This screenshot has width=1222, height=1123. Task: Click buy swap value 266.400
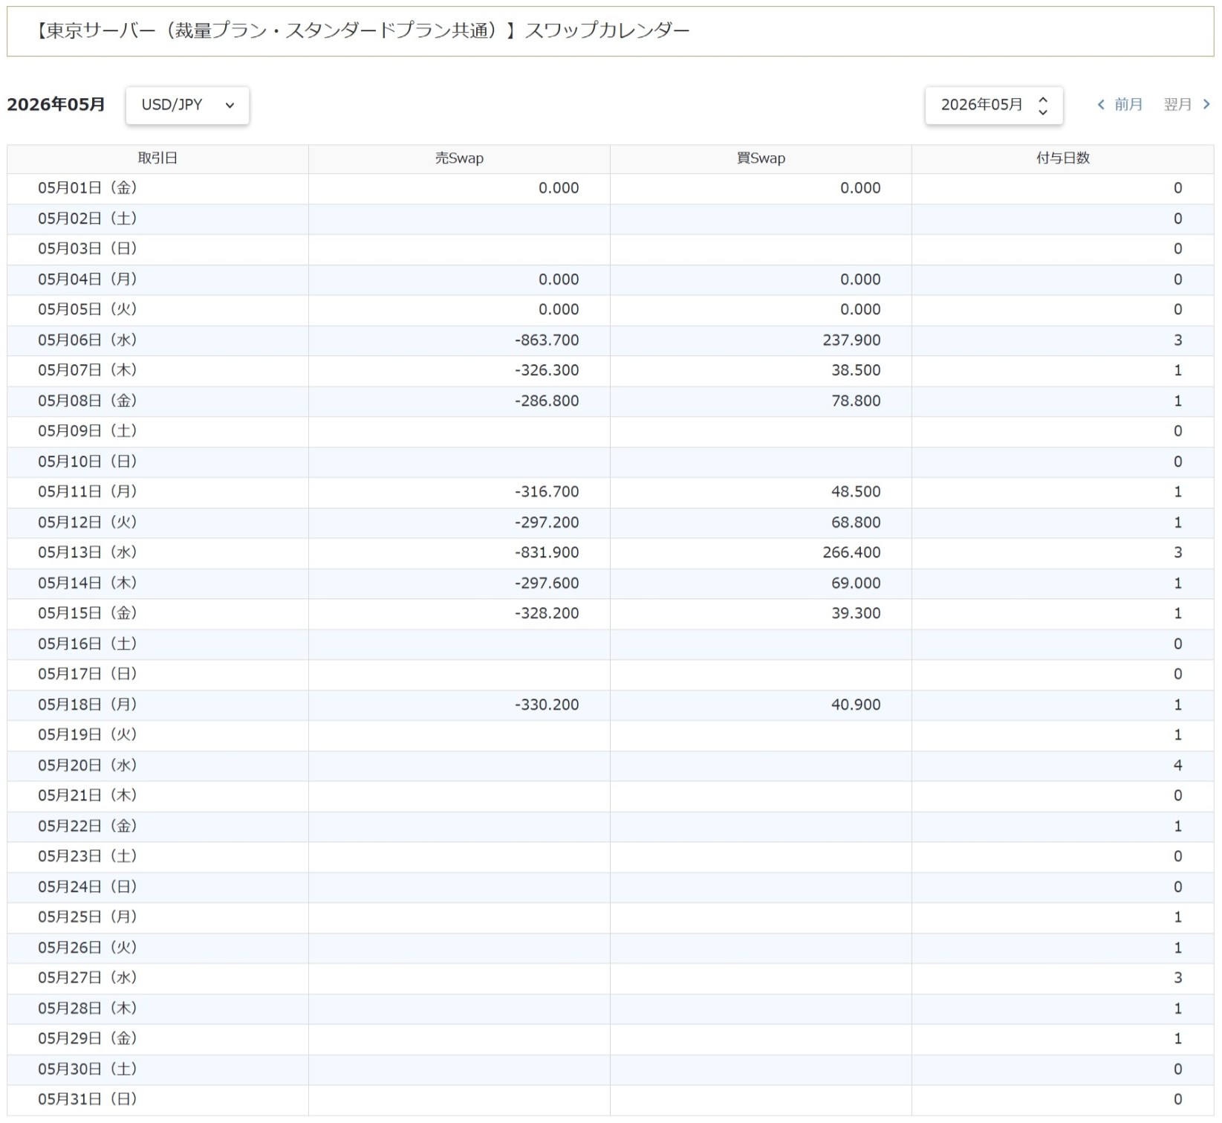[x=851, y=552]
